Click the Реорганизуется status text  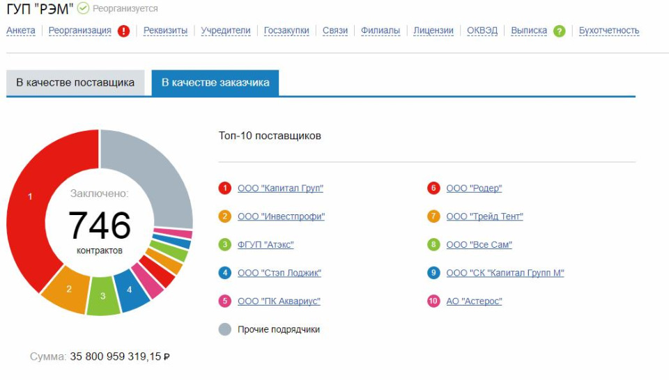125,8
